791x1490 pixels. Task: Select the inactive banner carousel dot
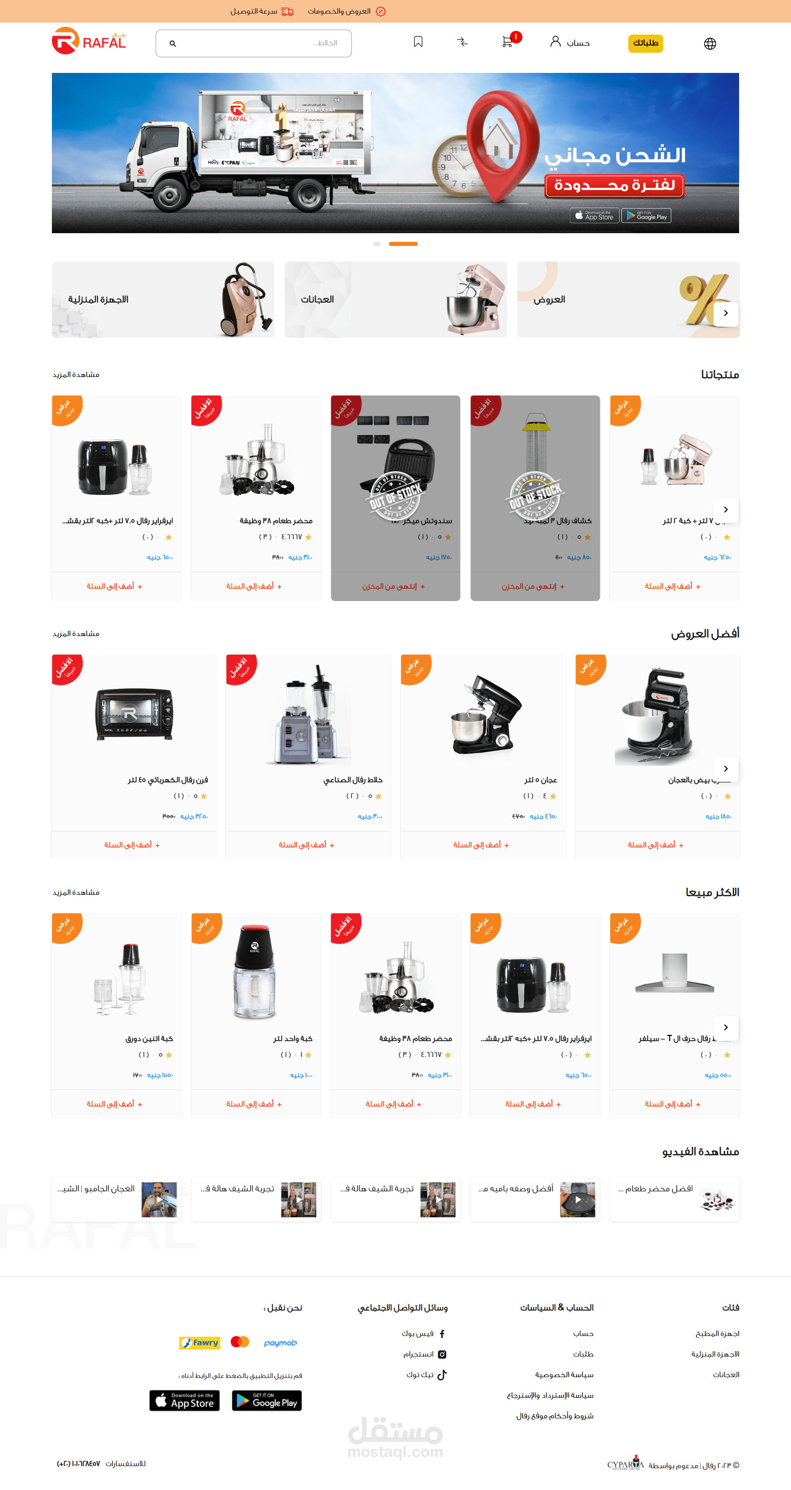[377, 244]
